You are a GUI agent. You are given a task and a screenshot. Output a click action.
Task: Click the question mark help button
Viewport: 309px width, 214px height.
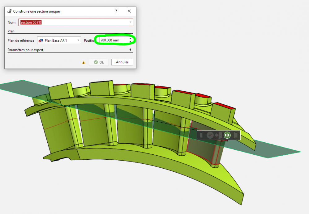pos(116,11)
